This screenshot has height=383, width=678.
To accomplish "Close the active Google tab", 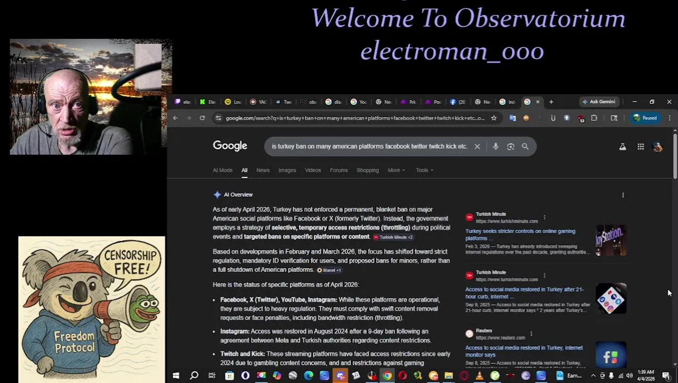I will click(537, 102).
